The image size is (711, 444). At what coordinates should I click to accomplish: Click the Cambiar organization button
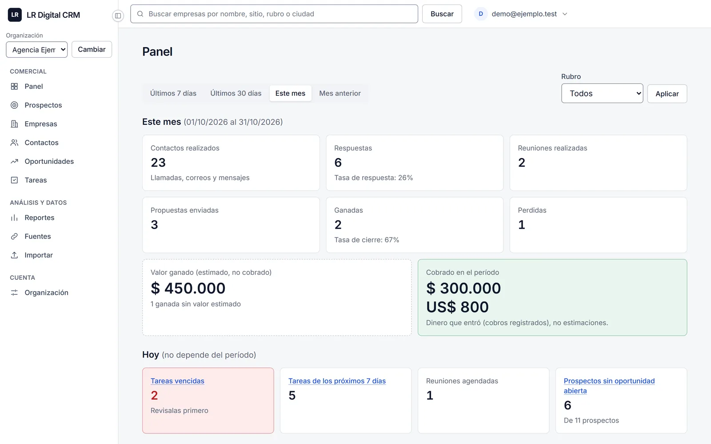pos(92,49)
